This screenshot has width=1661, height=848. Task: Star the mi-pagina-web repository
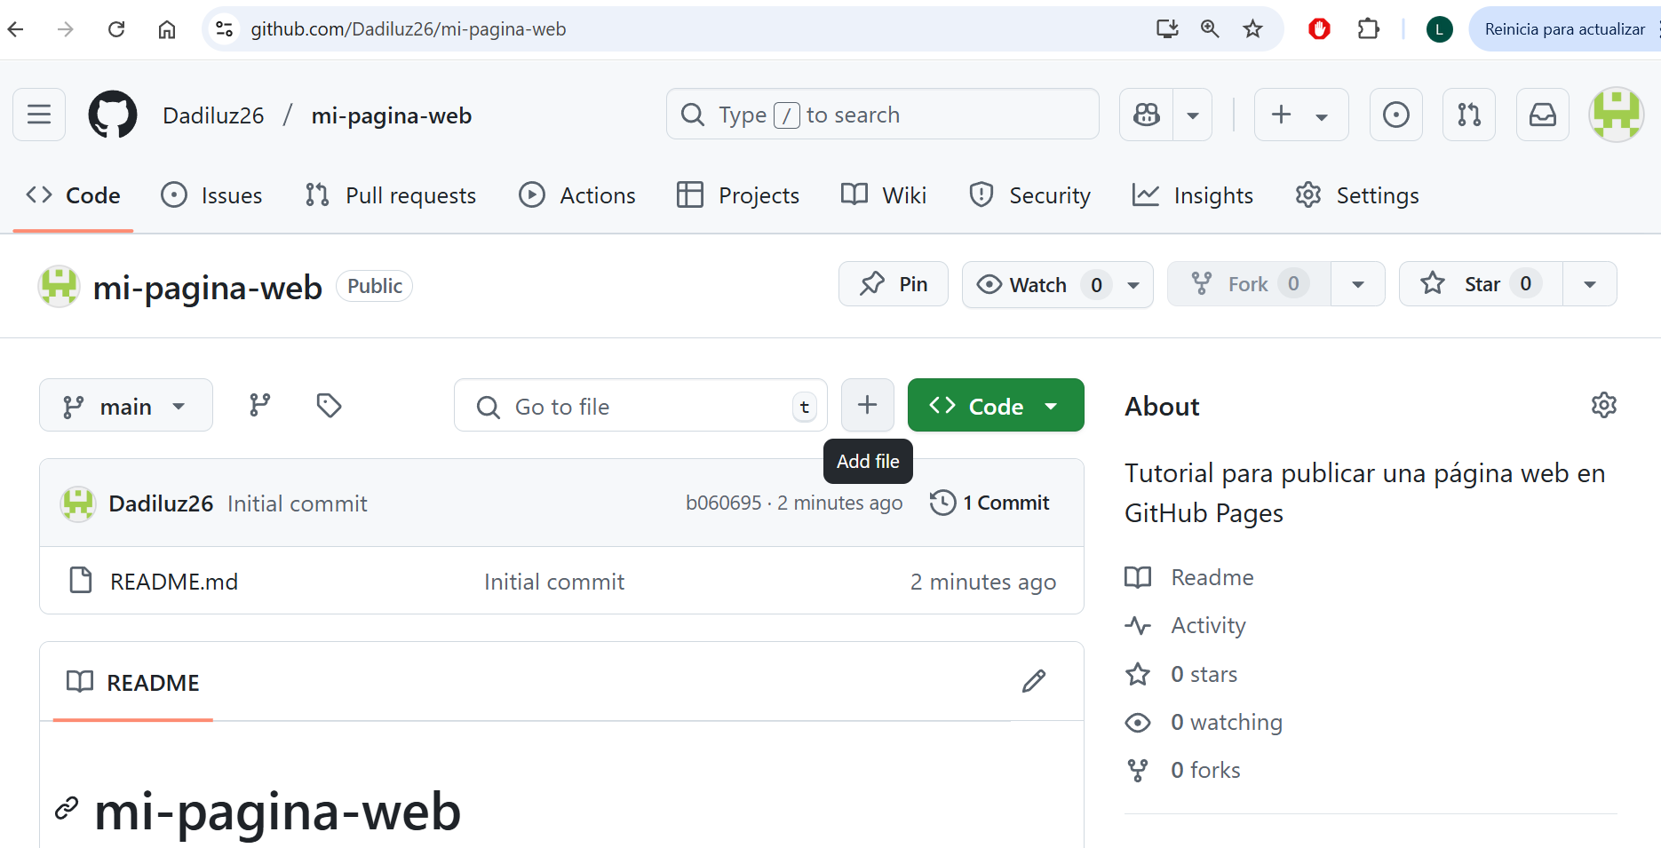(x=1481, y=284)
